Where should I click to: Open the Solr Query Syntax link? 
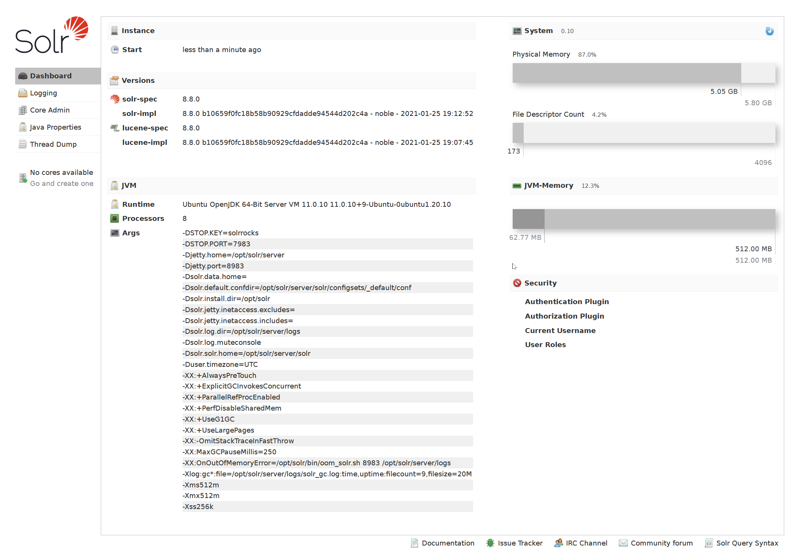coord(747,543)
